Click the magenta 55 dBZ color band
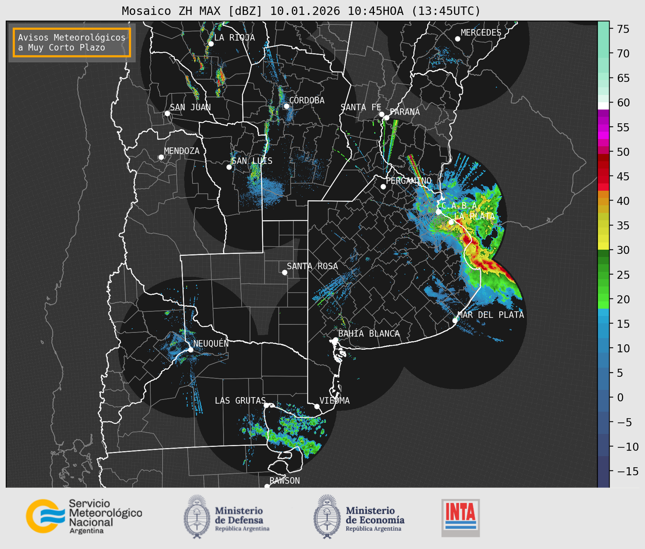The image size is (645, 549). (603, 128)
